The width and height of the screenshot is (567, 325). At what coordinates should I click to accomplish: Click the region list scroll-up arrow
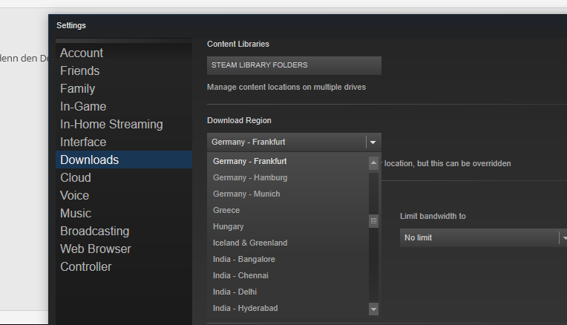pyautogui.click(x=373, y=163)
